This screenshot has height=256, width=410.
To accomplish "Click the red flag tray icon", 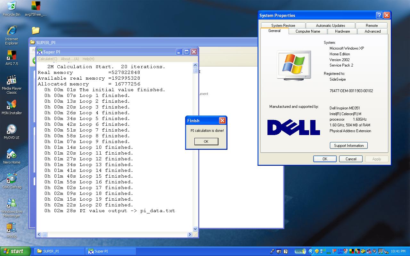I will click(x=334, y=251).
